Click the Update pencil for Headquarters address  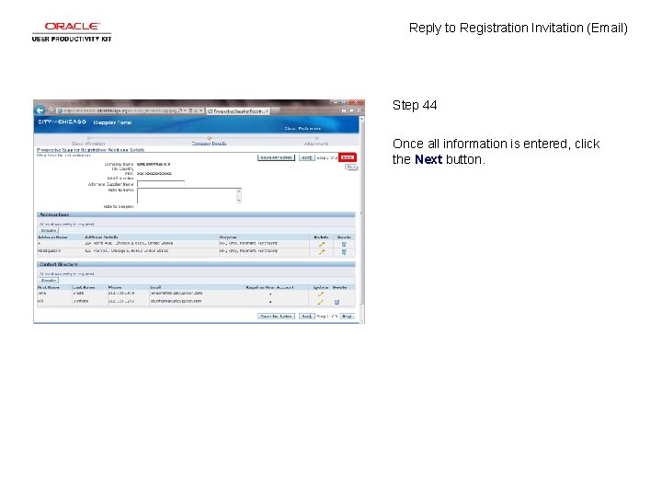(x=322, y=252)
